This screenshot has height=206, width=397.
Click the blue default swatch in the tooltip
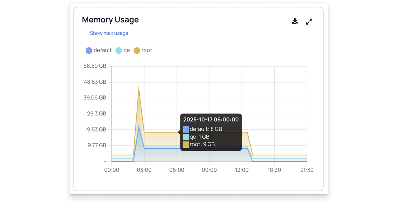coord(186,129)
